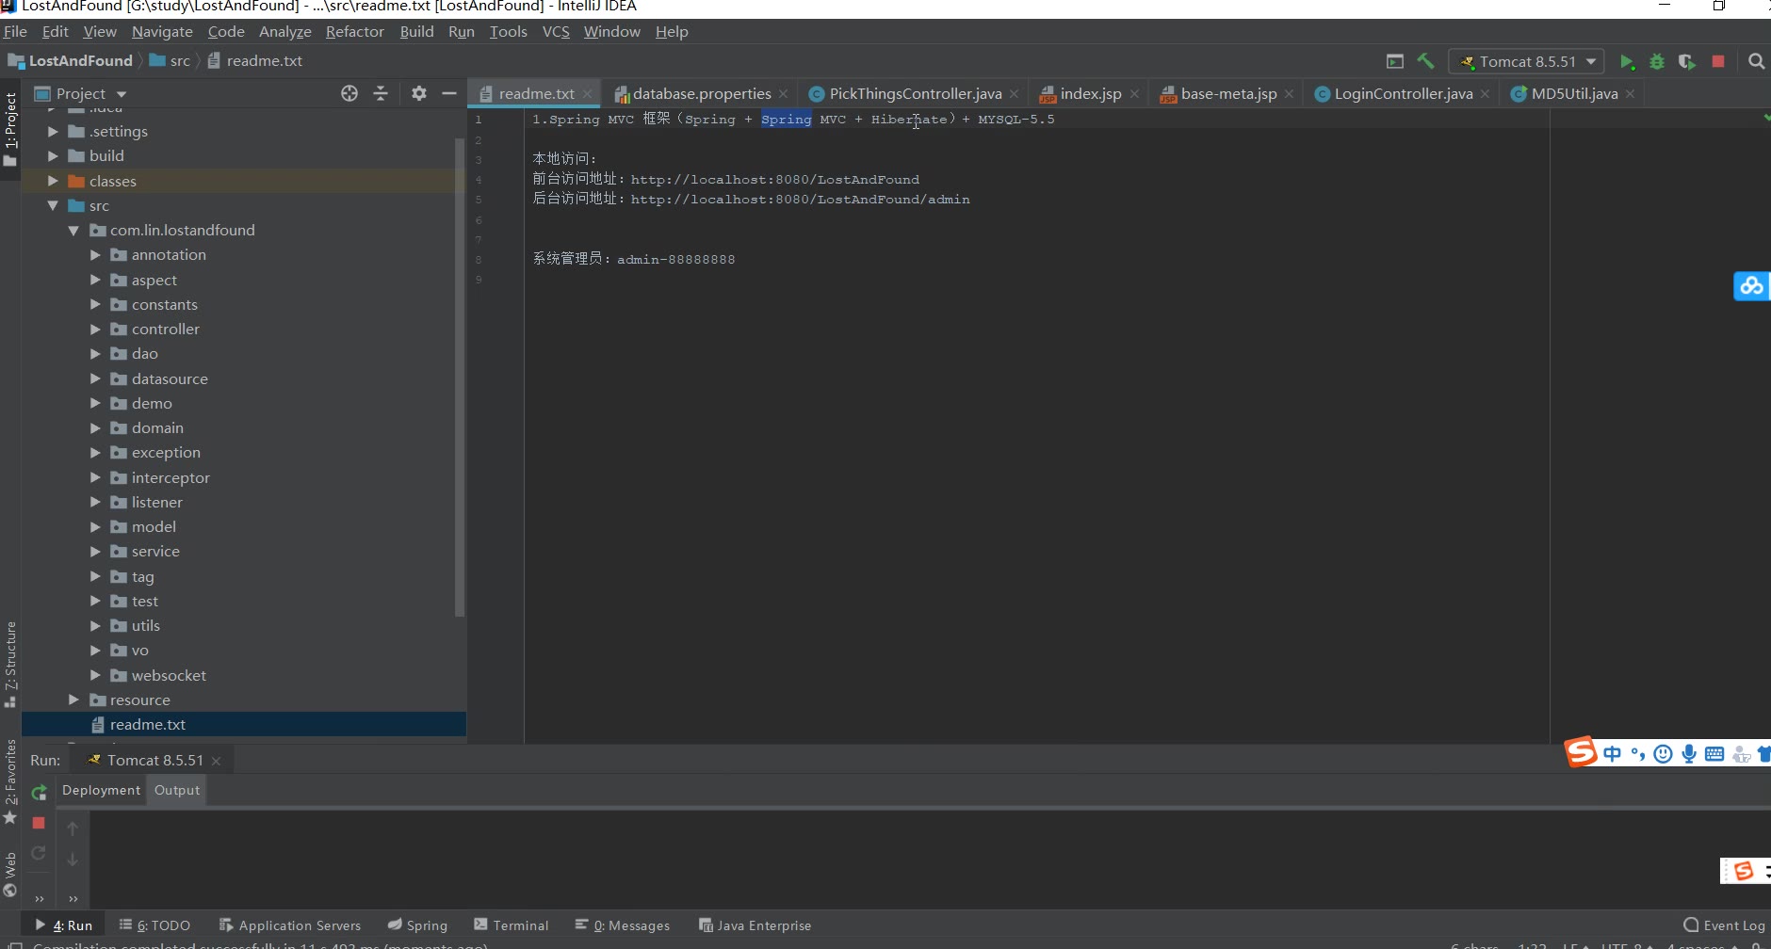The image size is (1771, 949).
Task: Click the down arrow in Run panel
Action: (73, 860)
